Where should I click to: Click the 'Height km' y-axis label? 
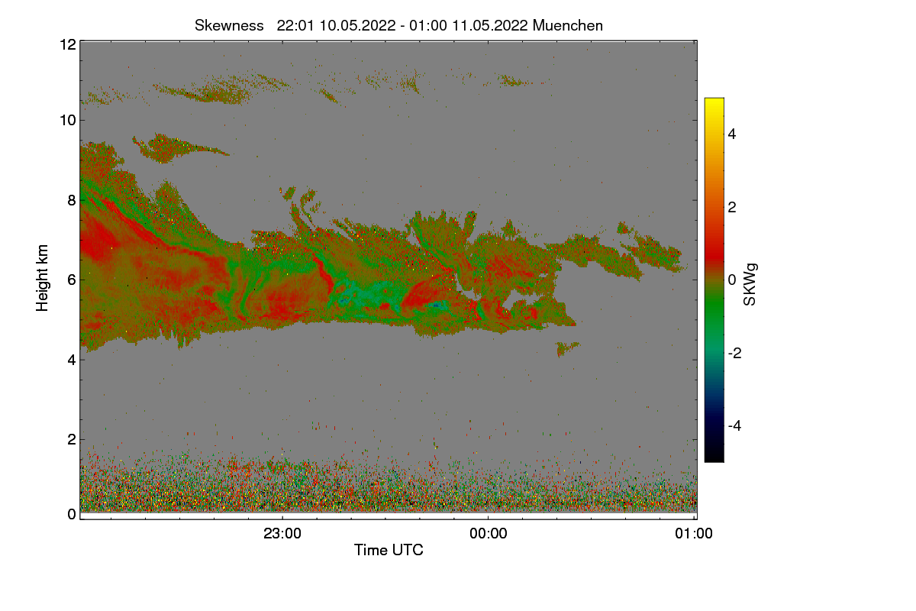tap(43, 279)
